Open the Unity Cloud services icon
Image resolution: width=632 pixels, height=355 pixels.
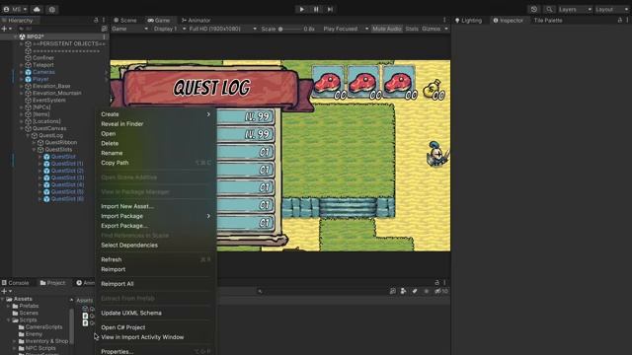coord(37,9)
